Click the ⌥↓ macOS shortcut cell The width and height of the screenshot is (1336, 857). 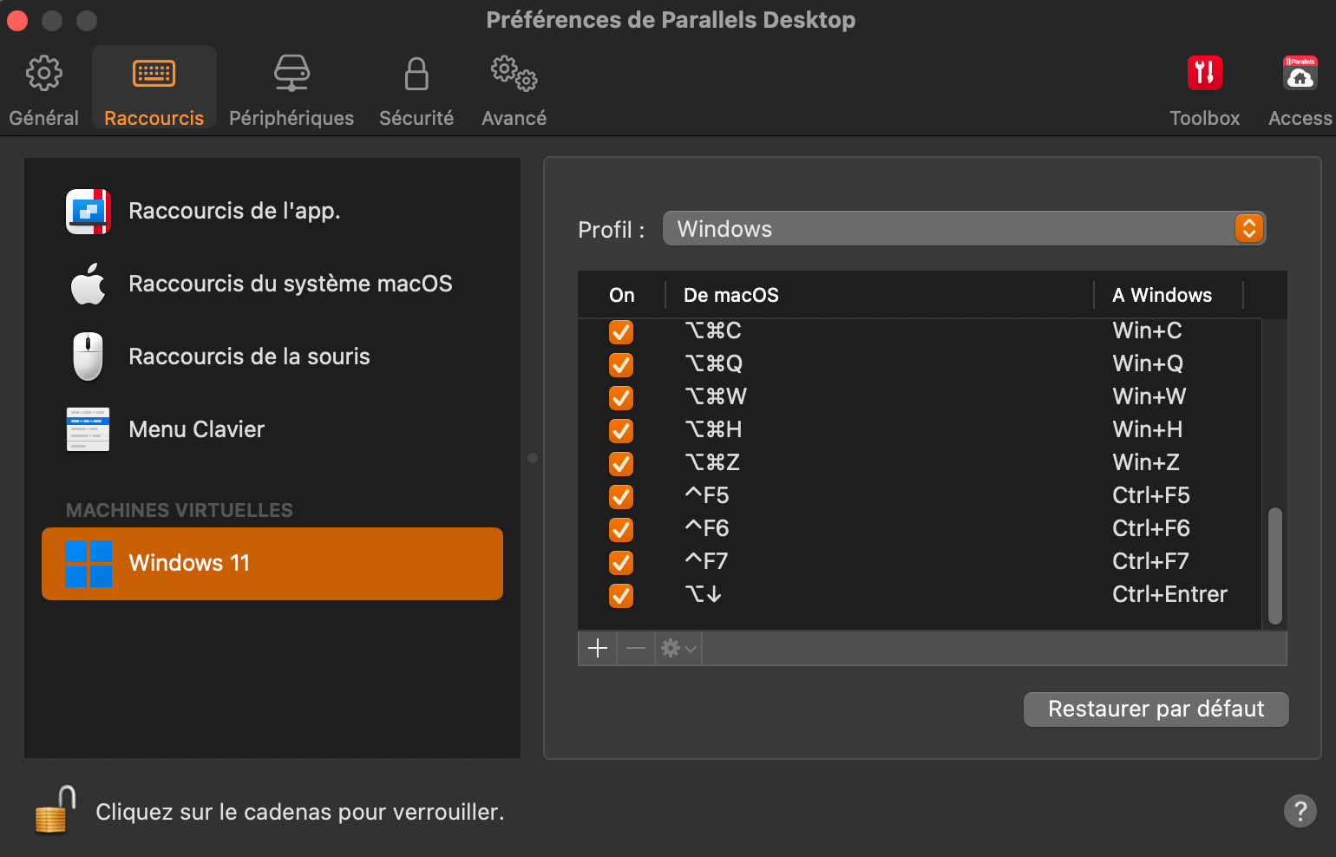pos(704,594)
